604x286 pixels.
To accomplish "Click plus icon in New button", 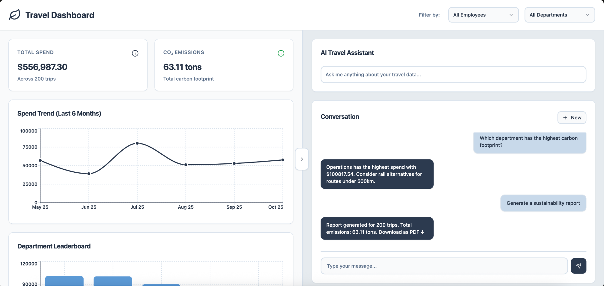I will tap(565, 118).
